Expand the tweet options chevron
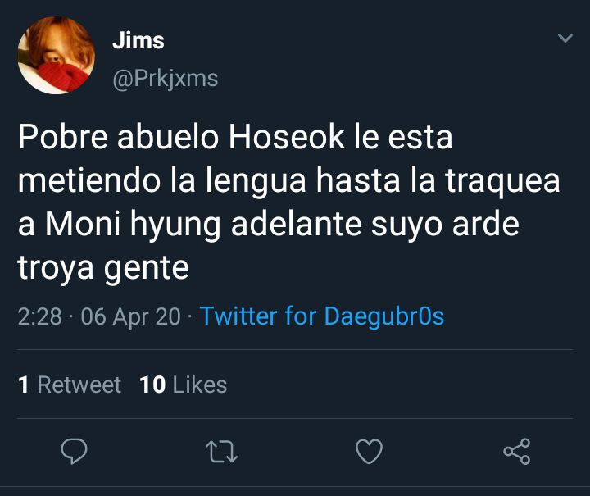The image size is (590, 496). (565, 38)
